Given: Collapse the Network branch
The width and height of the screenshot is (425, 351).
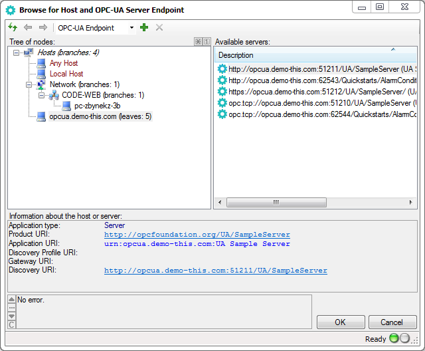Looking at the screenshot, I should [29, 84].
